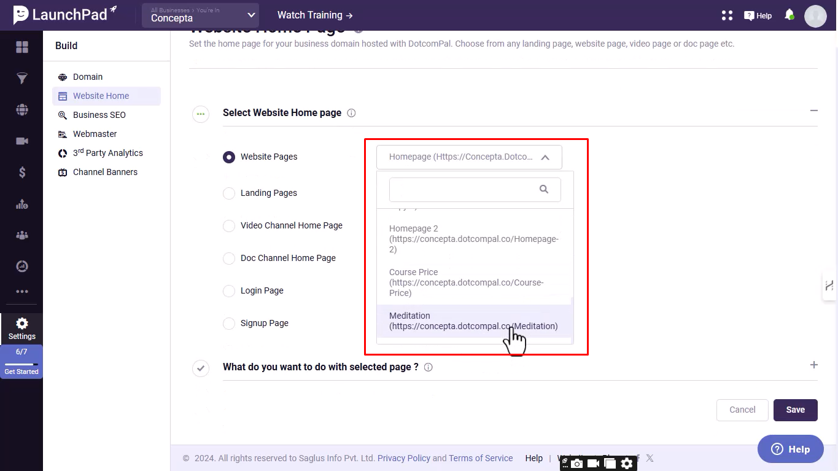Choose Homepage 2 from dropdown list

click(475, 239)
